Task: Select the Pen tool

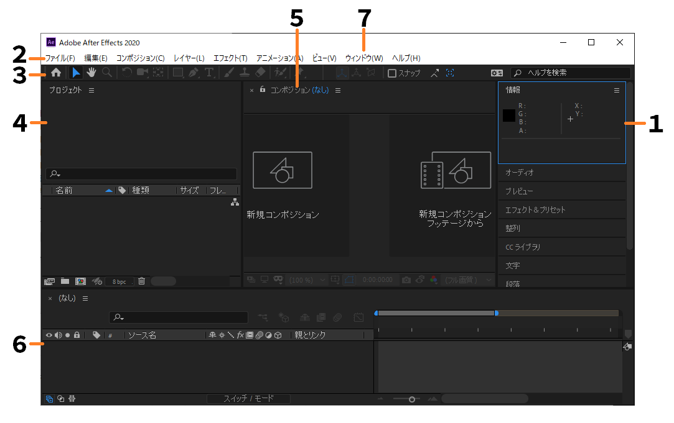Action: [193, 73]
